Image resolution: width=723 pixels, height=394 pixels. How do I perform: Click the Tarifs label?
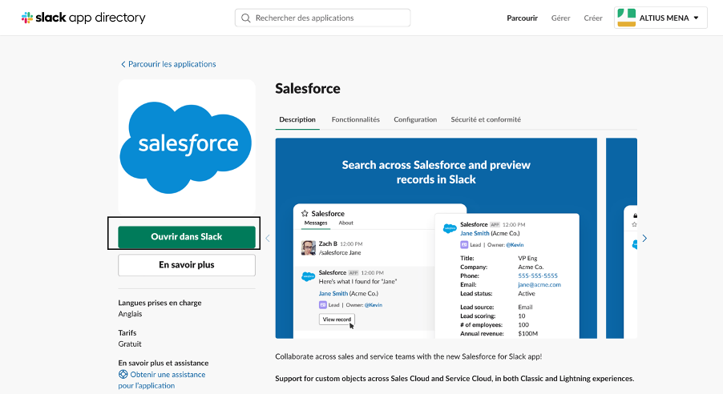[x=127, y=332]
